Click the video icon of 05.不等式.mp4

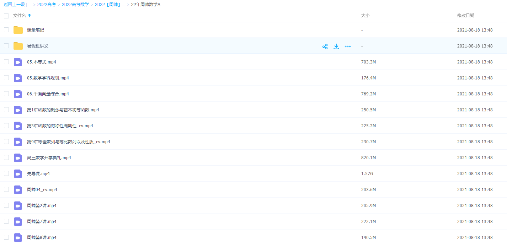(x=18, y=62)
